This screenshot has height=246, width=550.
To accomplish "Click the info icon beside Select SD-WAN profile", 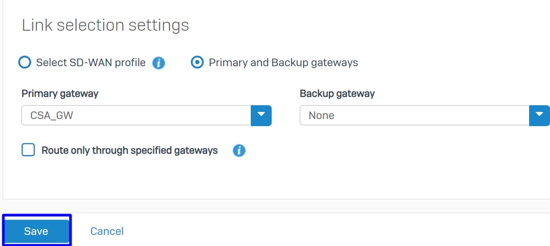I will click(159, 63).
